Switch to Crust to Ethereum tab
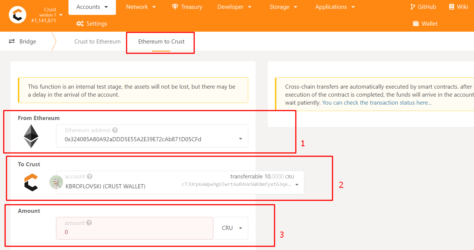The width and height of the screenshot is (474, 250). click(x=97, y=42)
